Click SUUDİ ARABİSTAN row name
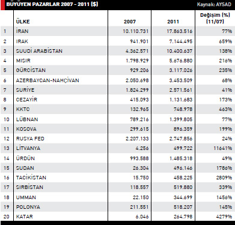235x225 pixels. (x=39, y=51)
